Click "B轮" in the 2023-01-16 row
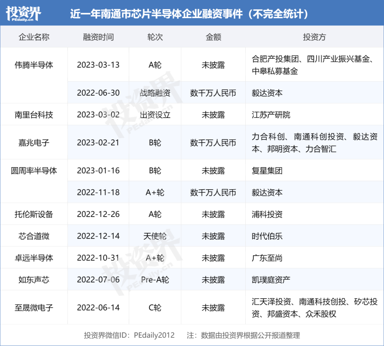The image size is (384, 346). pos(155,170)
